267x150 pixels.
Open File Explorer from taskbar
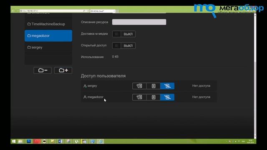coord(20,141)
